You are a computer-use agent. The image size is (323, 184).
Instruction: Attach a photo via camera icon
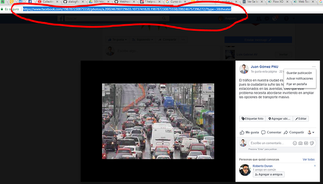301,143
